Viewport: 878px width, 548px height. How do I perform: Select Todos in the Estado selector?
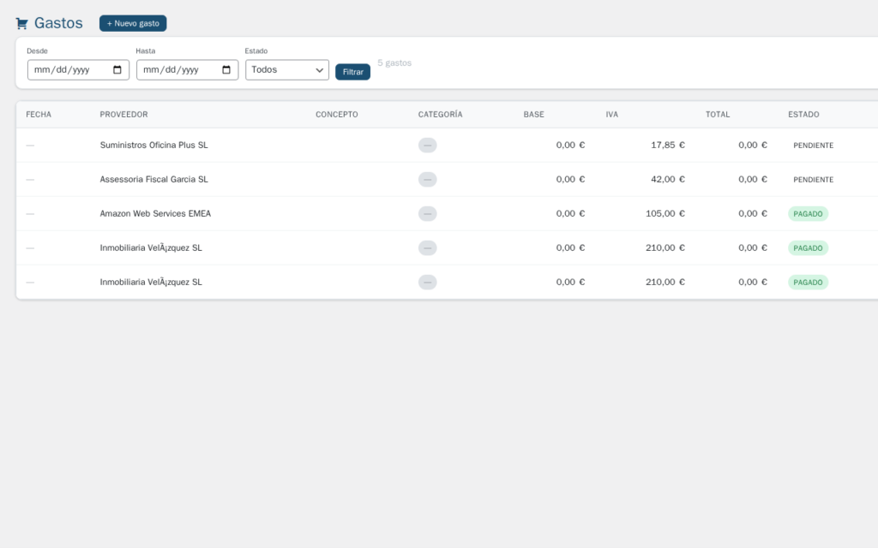tap(286, 69)
